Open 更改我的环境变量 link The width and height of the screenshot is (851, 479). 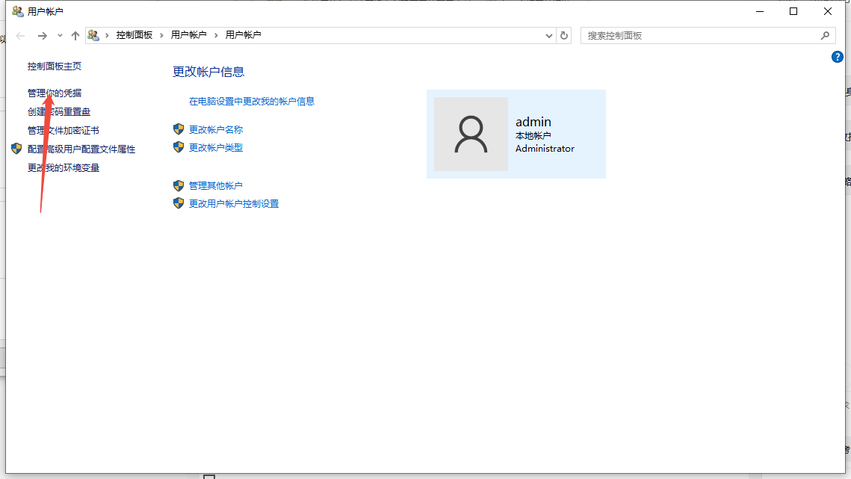(x=64, y=168)
